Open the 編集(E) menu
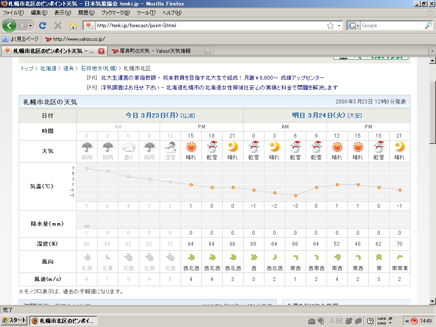Viewport: 436px width, 327px height. tap(39, 12)
